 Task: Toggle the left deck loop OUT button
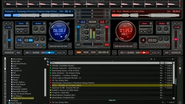31,40
